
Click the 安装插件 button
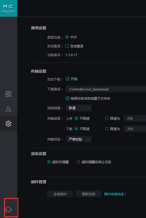point(60,194)
